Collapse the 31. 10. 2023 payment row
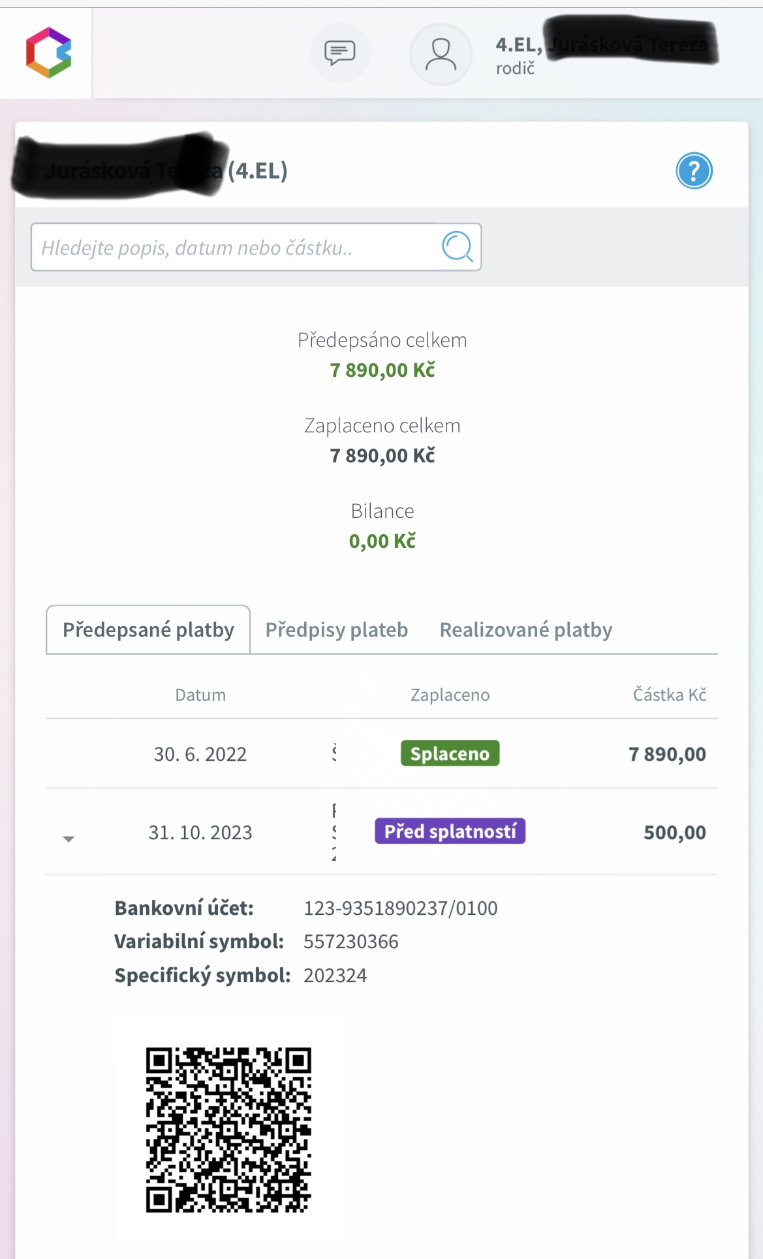763x1259 pixels. pyautogui.click(x=69, y=838)
